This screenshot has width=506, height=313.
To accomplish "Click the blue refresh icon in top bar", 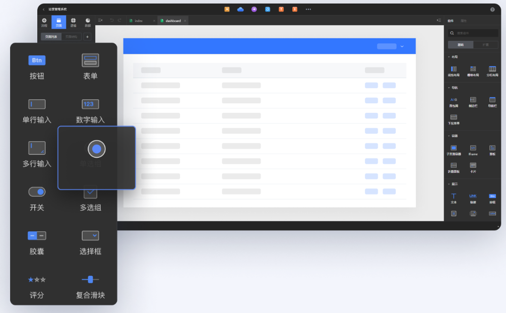I will 268,10.
